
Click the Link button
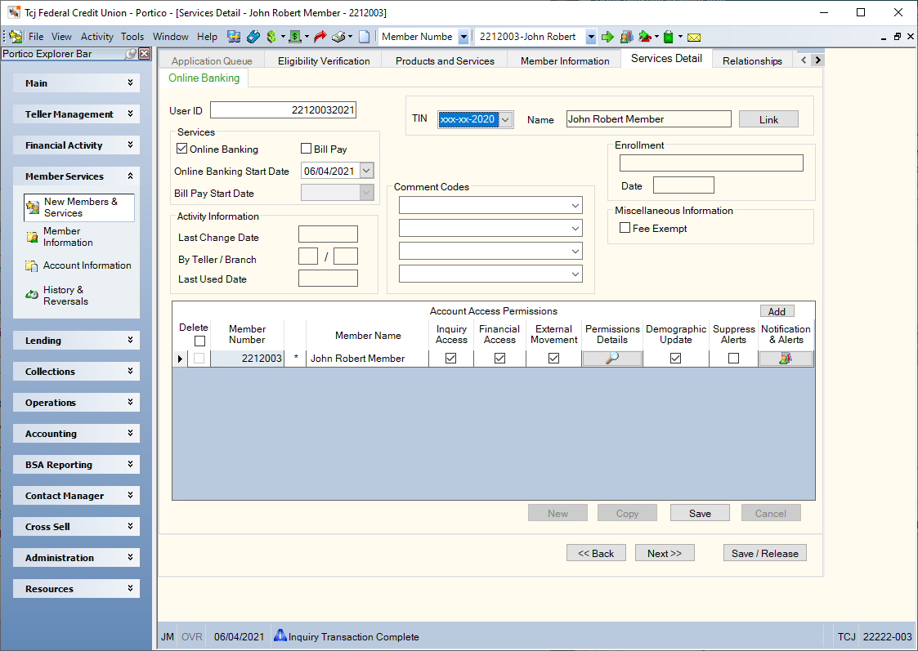pos(768,119)
